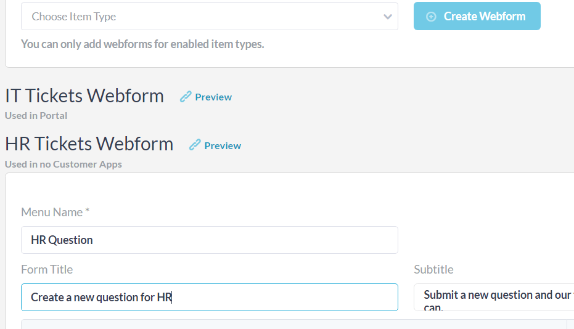Image resolution: width=574 pixels, height=329 pixels.
Task: Select the Subtitle text field
Action: [493, 297]
